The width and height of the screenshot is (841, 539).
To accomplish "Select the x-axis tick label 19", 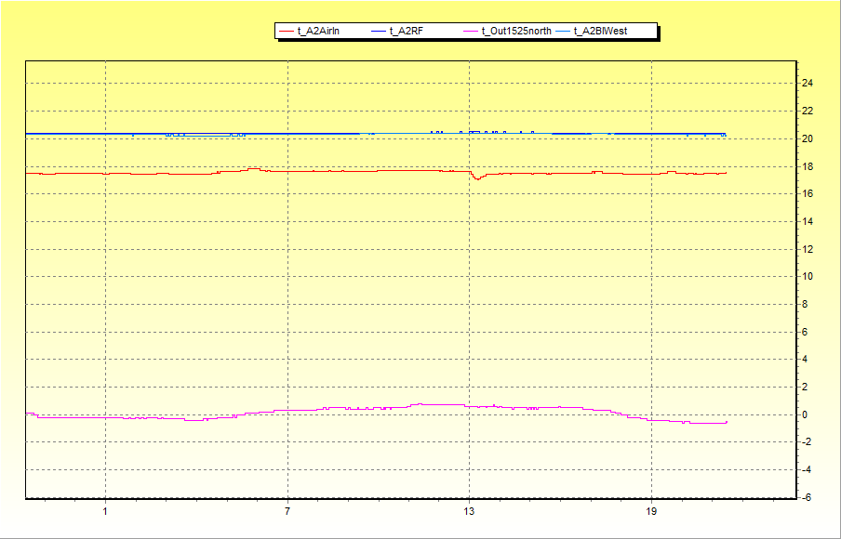I will click(x=651, y=512).
